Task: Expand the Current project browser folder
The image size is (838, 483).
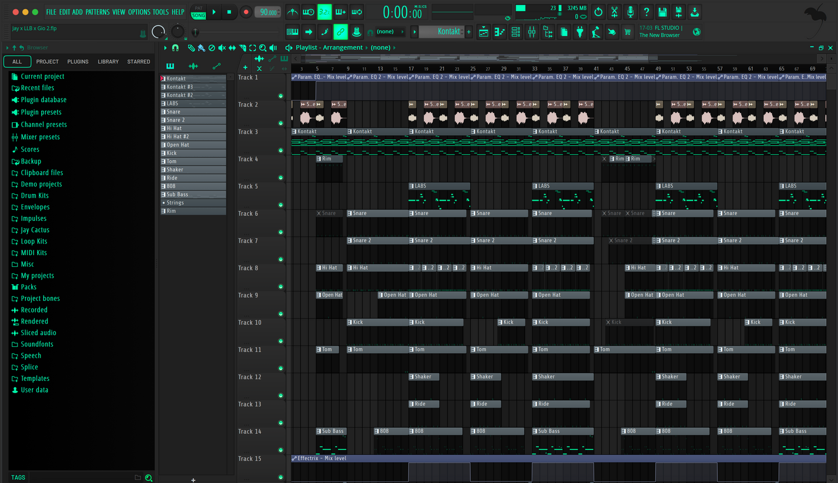Action: point(42,77)
